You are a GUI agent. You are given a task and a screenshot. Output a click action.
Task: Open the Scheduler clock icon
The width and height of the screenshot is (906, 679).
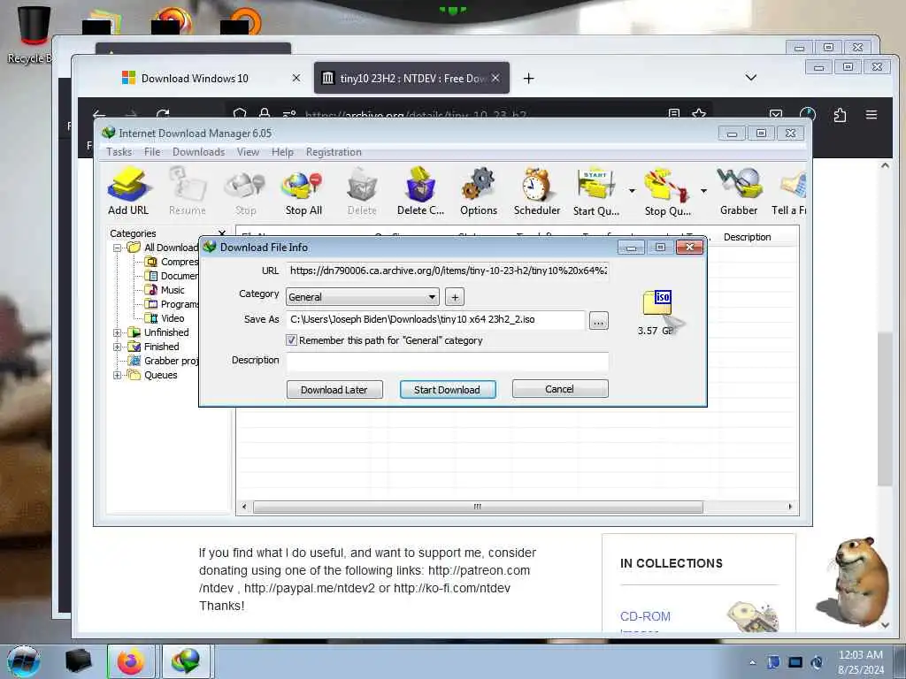click(537, 191)
